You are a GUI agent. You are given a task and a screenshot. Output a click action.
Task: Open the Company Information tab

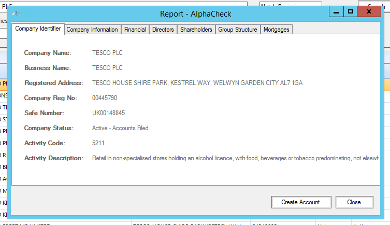coord(92,30)
